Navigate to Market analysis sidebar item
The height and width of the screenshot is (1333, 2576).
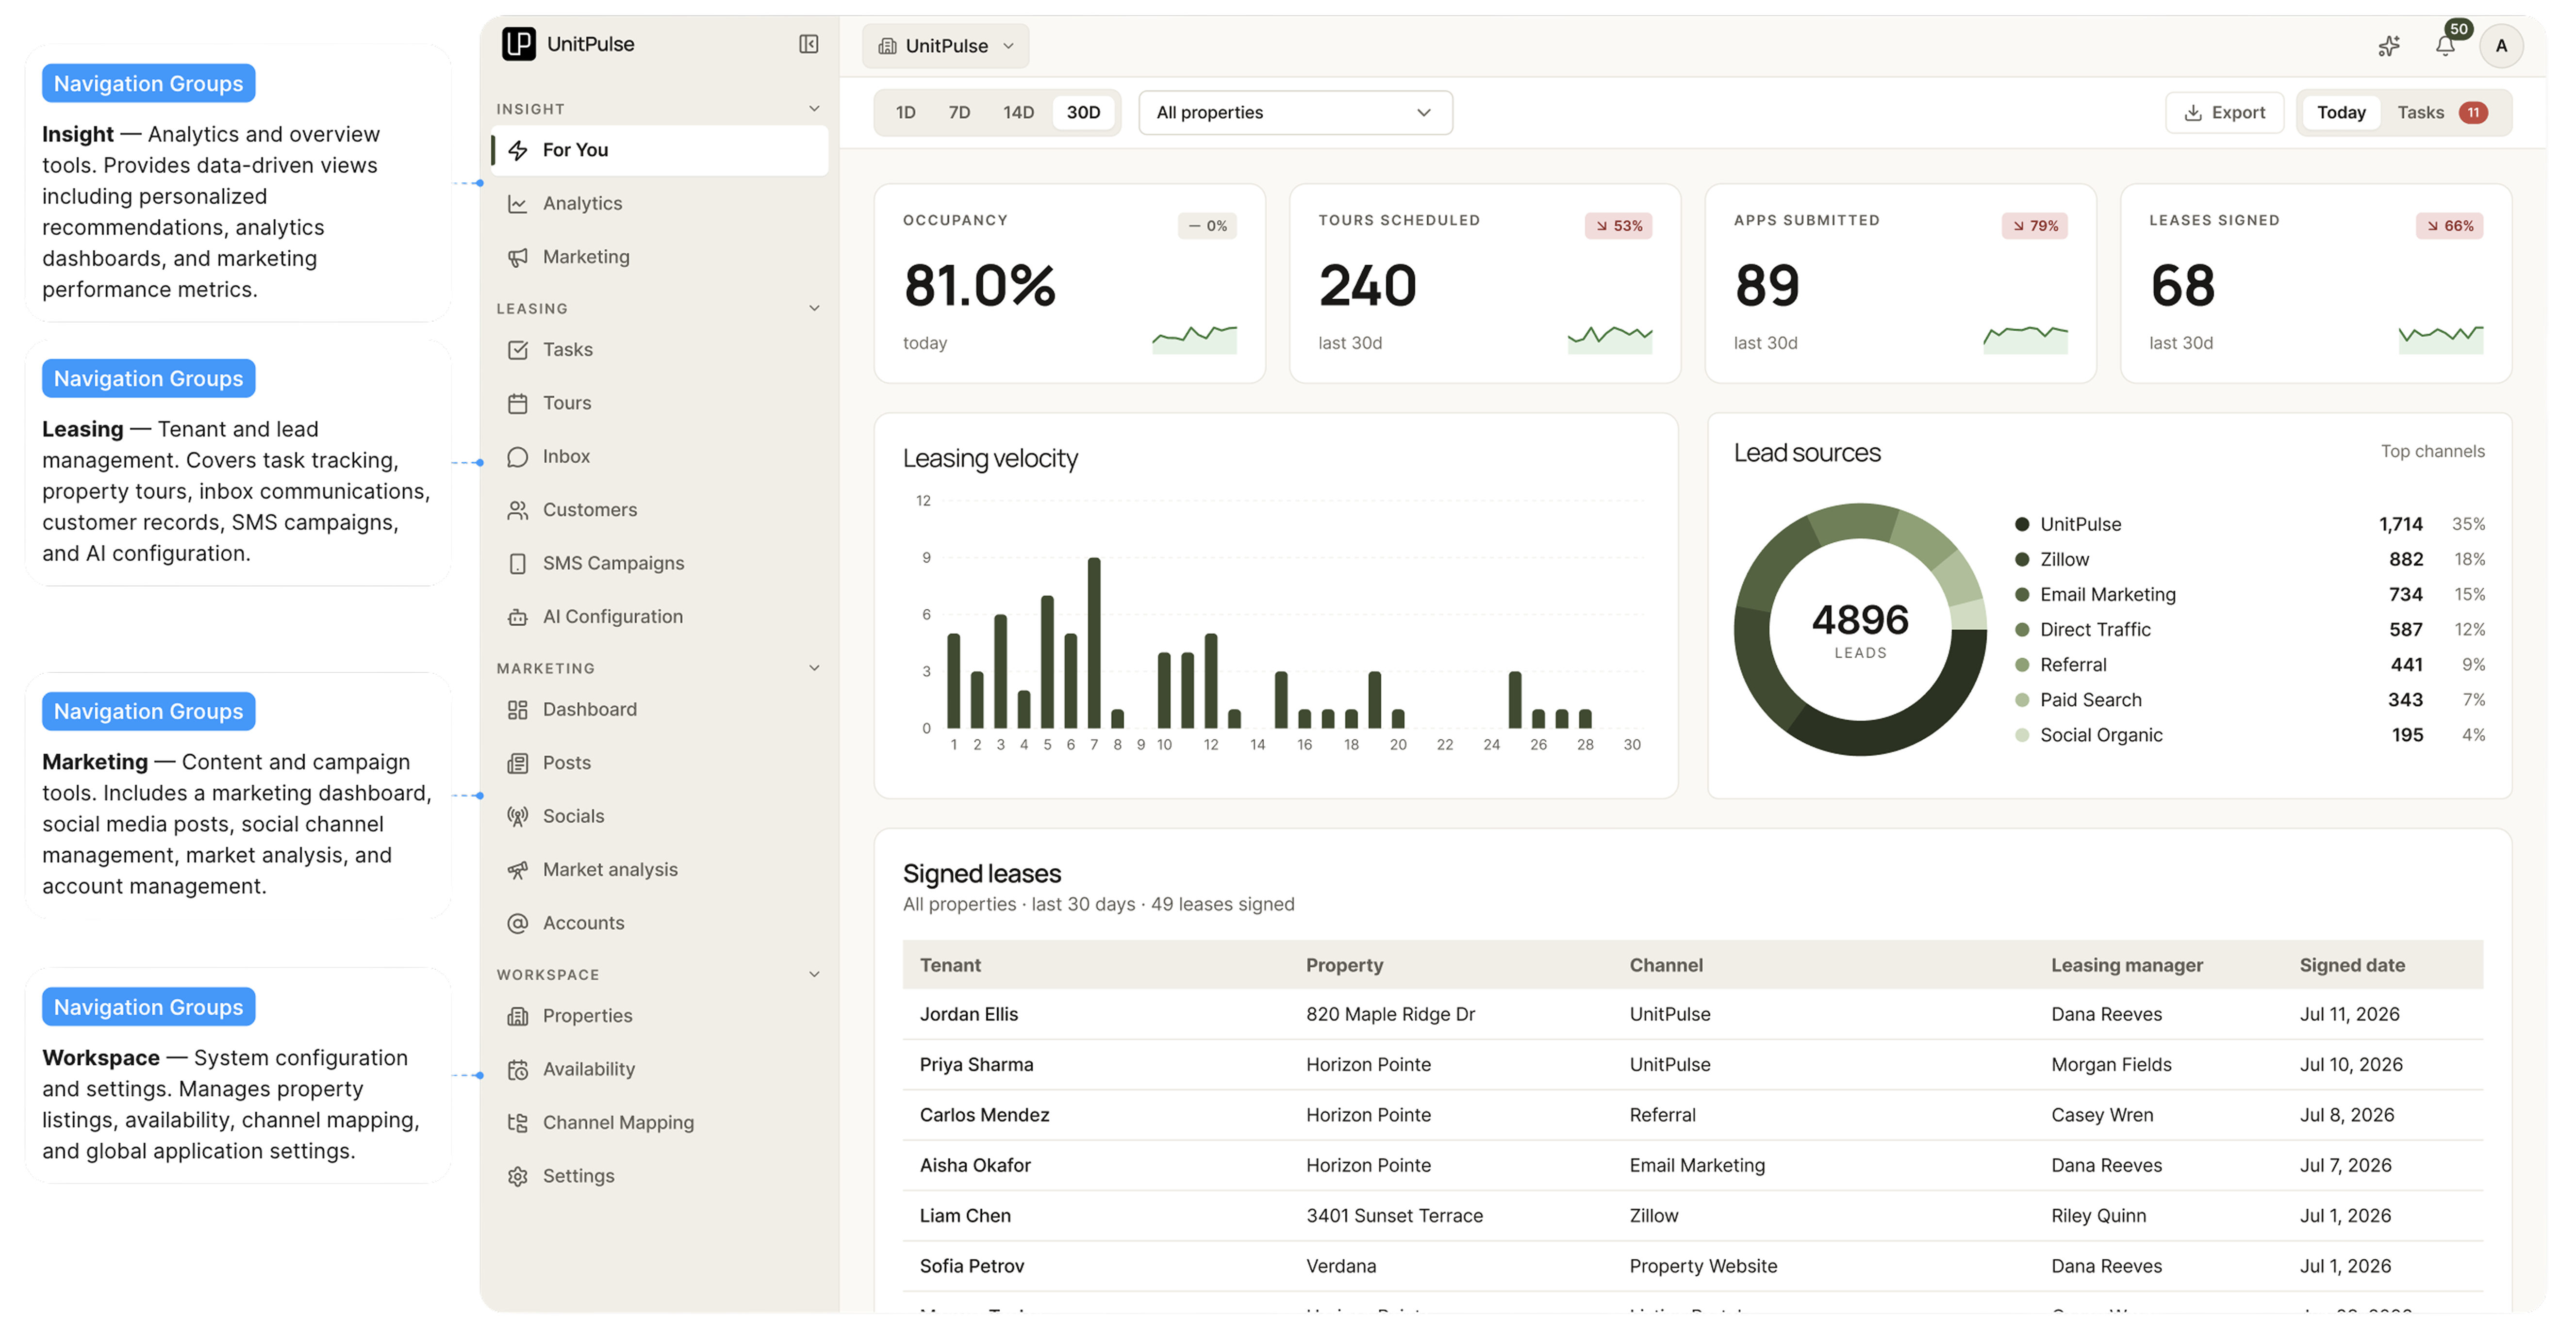(x=660, y=870)
